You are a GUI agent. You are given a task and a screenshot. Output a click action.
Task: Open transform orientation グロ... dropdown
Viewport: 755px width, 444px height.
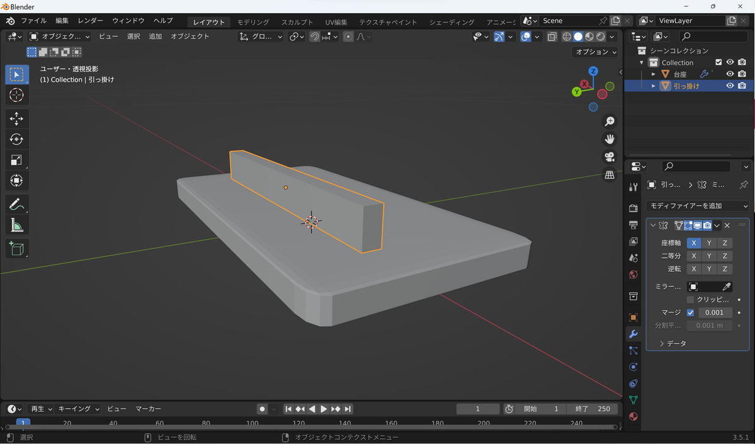pyautogui.click(x=261, y=37)
